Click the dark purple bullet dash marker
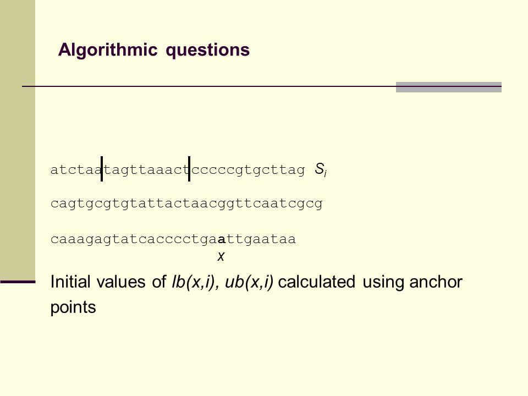This screenshot has width=528, height=396. [x=18, y=282]
